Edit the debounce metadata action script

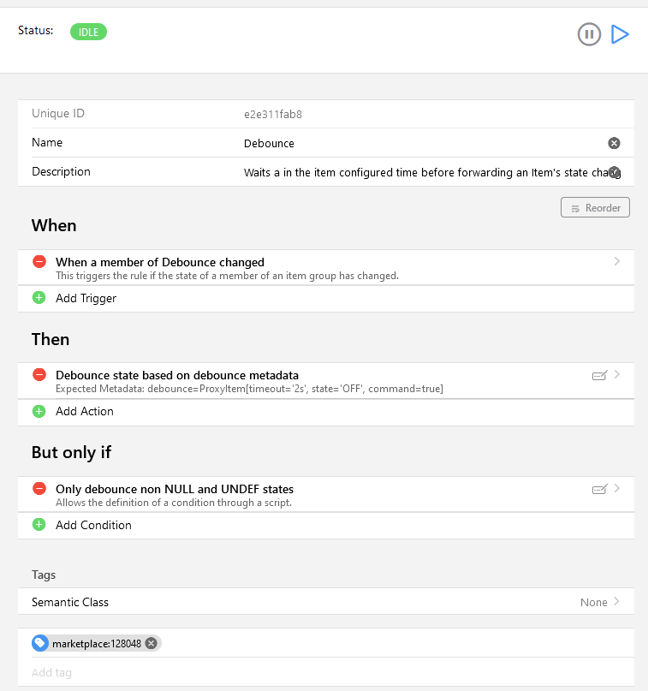point(599,375)
